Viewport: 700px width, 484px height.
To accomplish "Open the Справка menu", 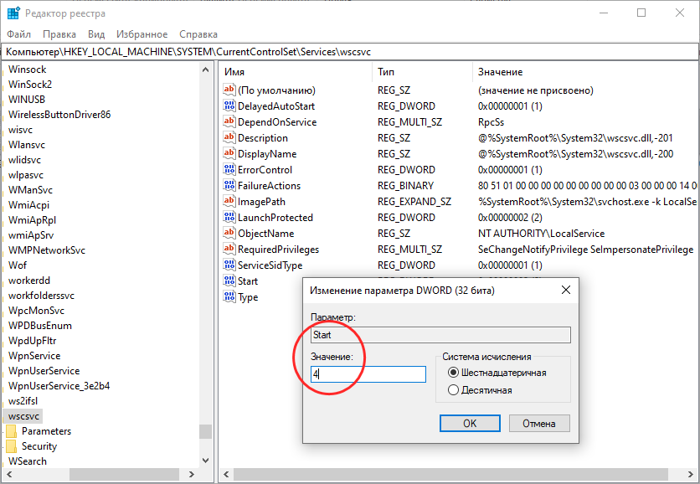I will 198,34.
